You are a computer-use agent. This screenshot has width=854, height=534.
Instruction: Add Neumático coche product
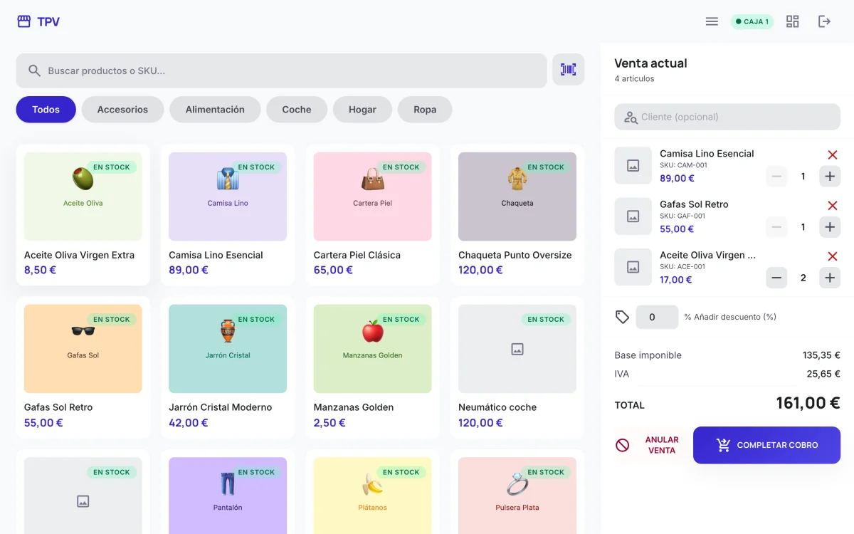[517, 367]
